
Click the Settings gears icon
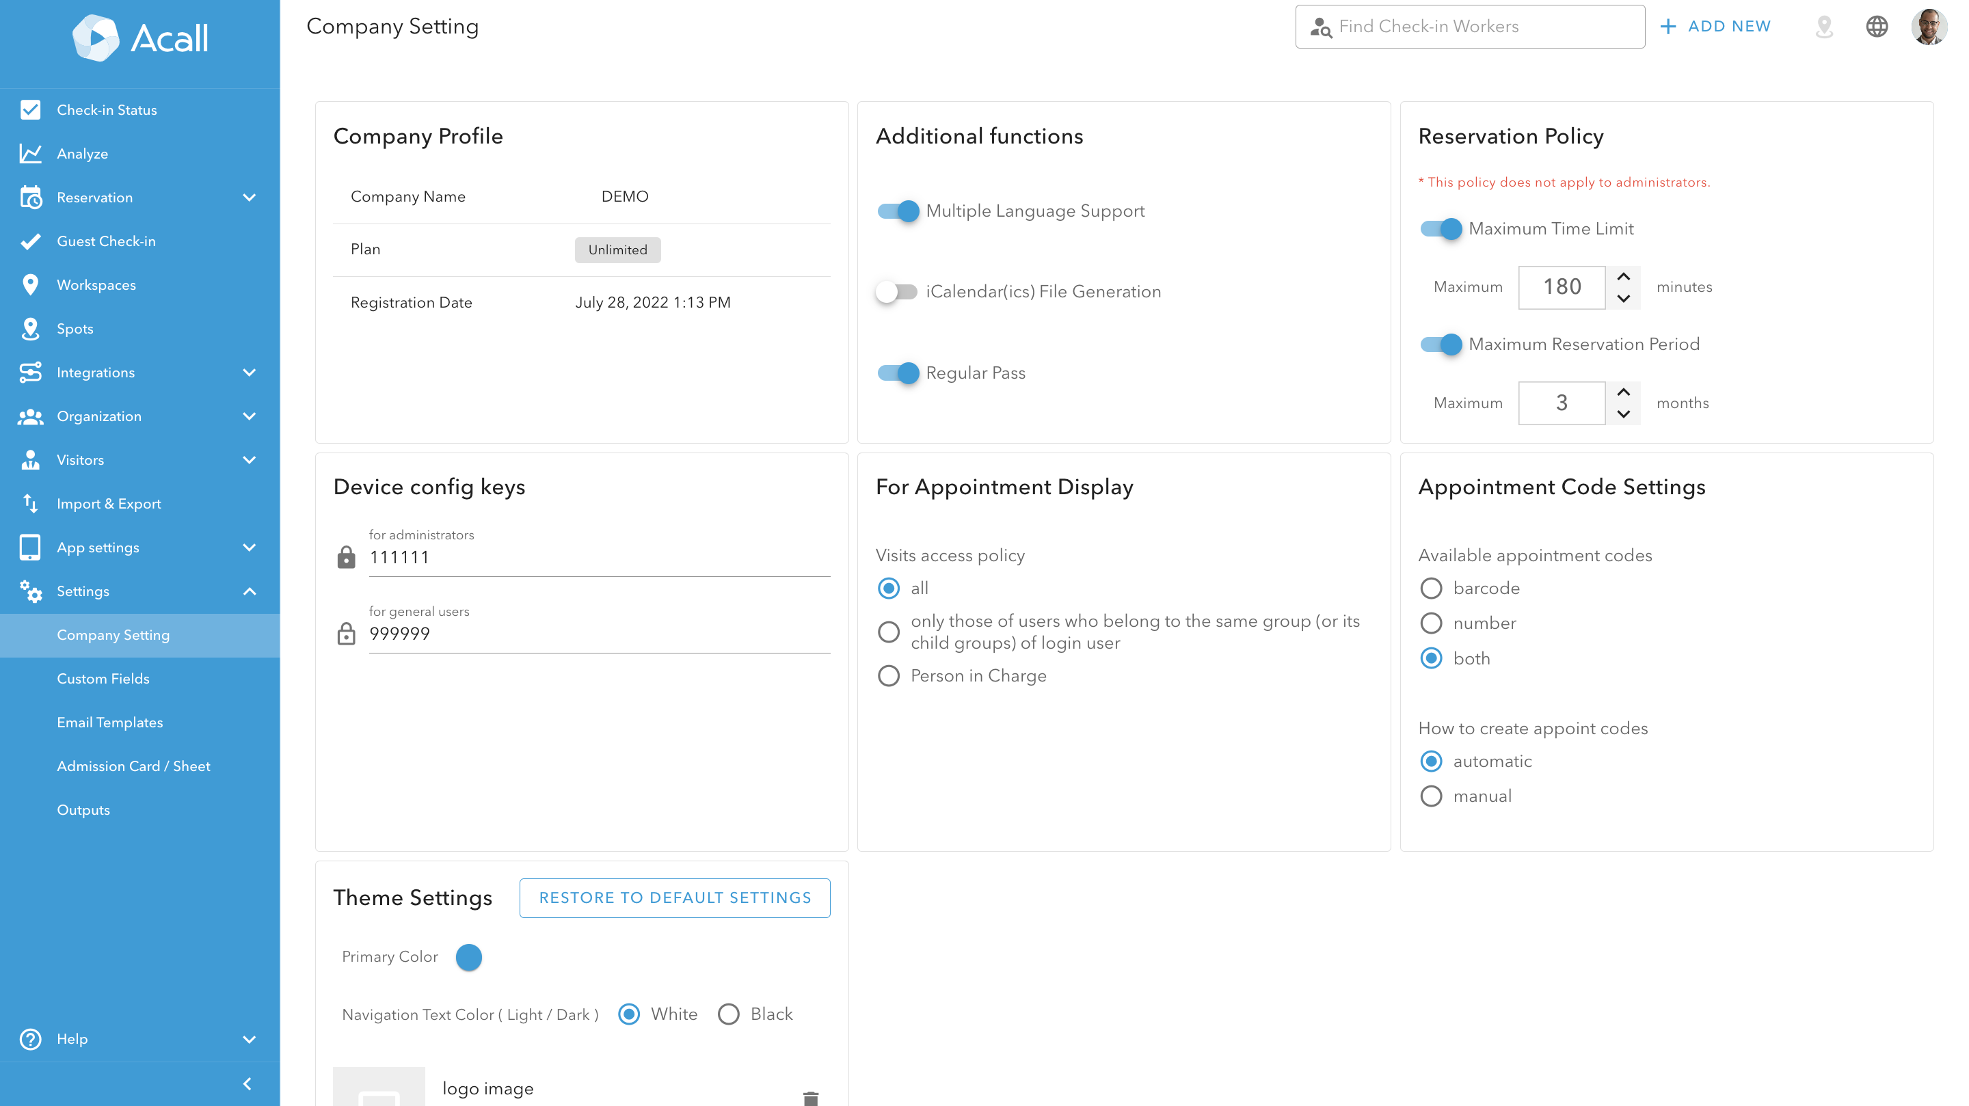point(31,591)
